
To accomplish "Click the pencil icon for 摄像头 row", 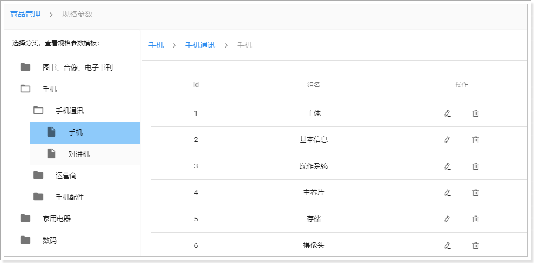I will (x=447, y=246).
